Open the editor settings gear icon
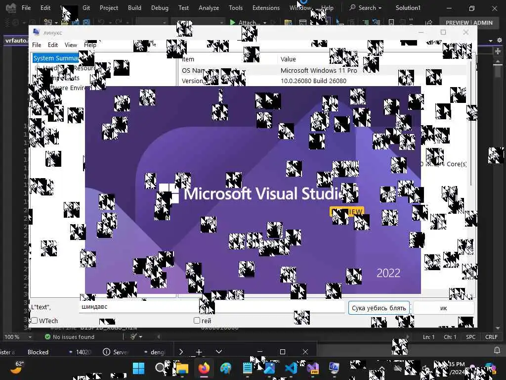Image resolution: width=506 pixels, height=380 pixels. click(500, 41)
